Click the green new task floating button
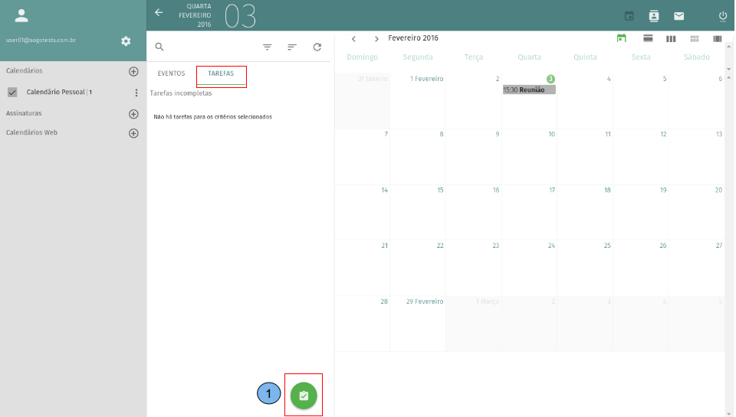This screenshot has height=417, width=736. pyautogui.click(x=304, y=396)
